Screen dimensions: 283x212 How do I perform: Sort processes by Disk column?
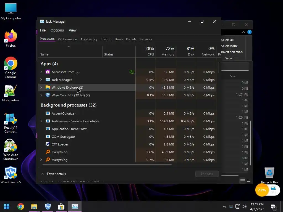(186, 51)
